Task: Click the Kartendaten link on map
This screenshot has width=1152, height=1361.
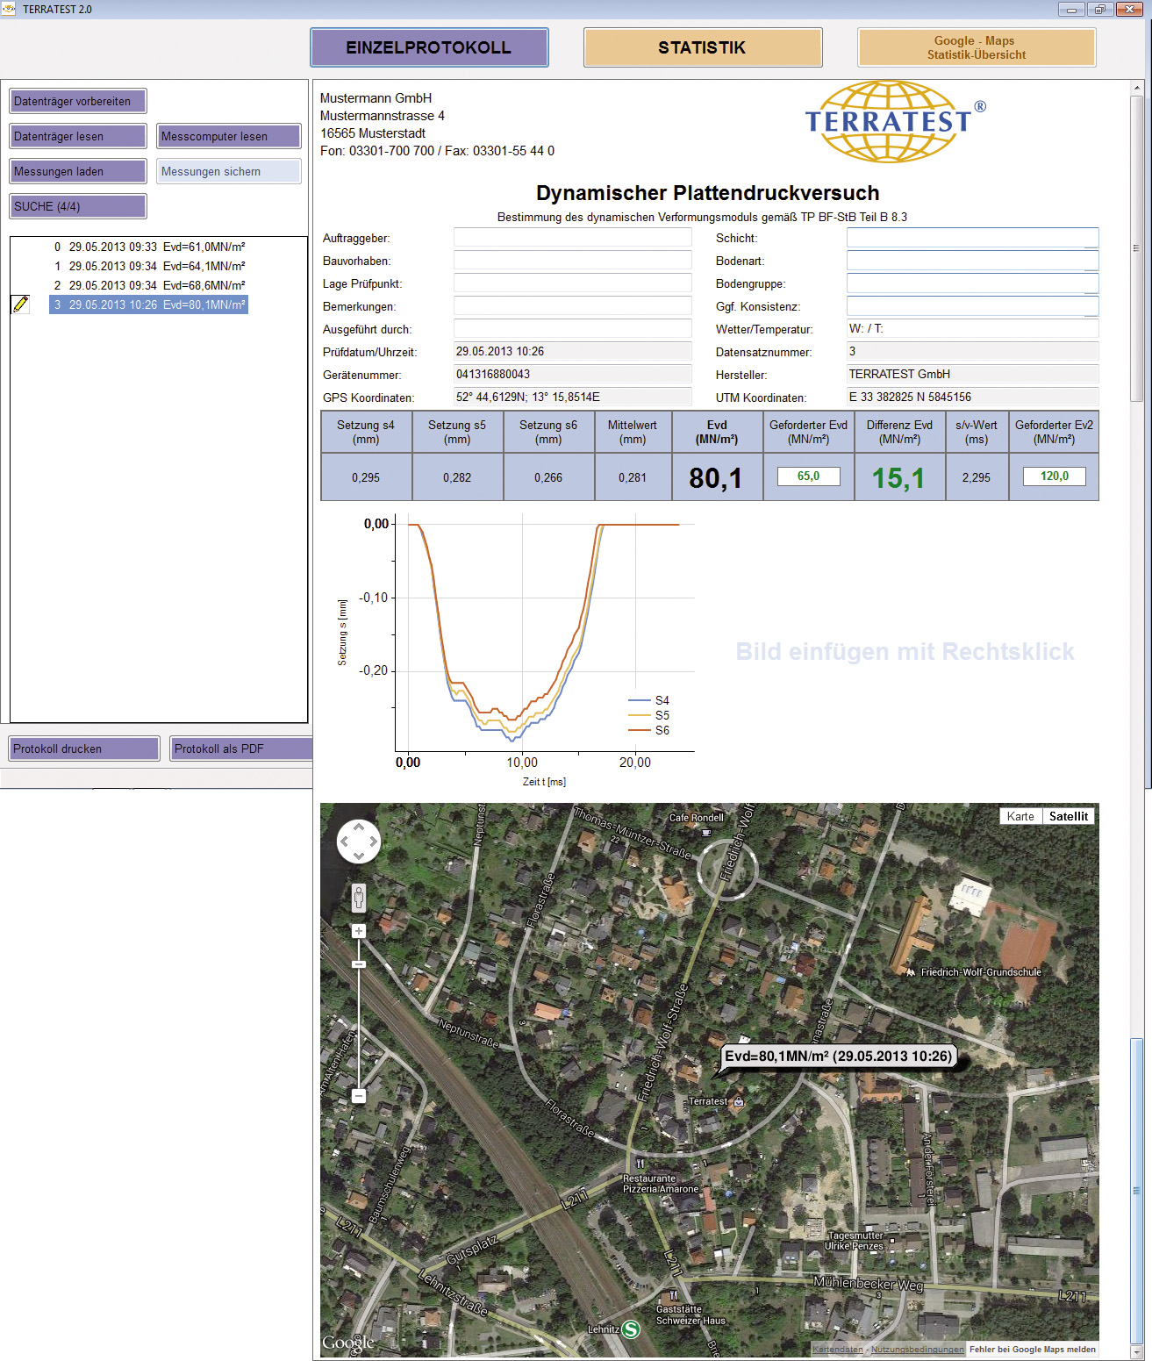Action: (x=838, y=1350)
